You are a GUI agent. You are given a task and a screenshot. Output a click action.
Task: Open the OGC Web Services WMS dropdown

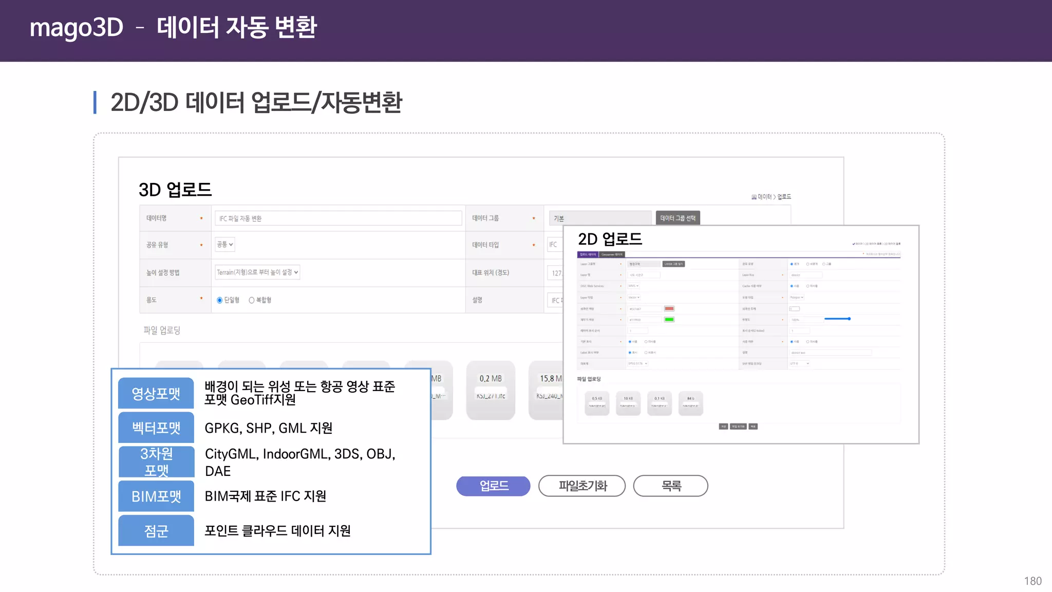point(633,286)
